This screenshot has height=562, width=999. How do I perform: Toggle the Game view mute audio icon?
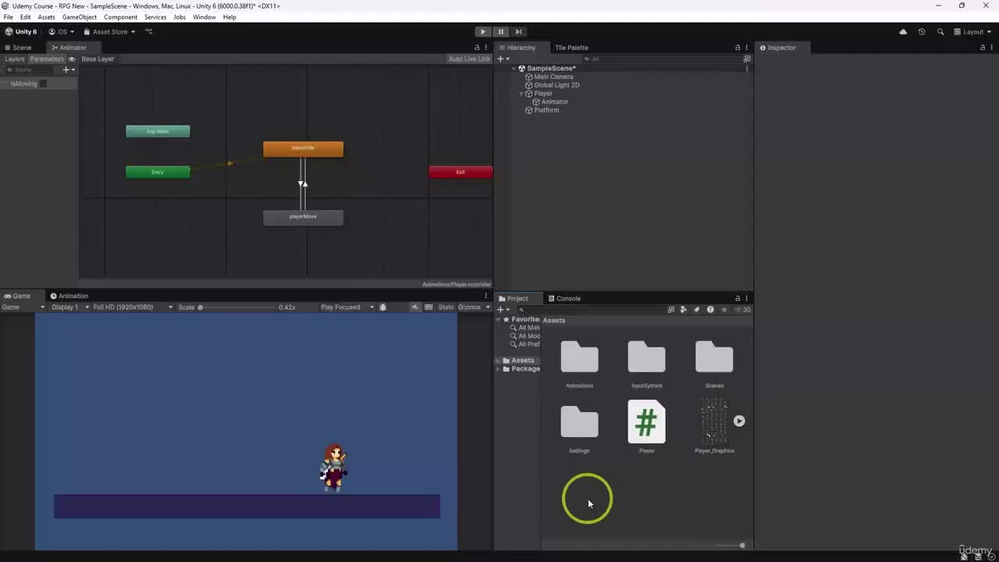[415, 308]
